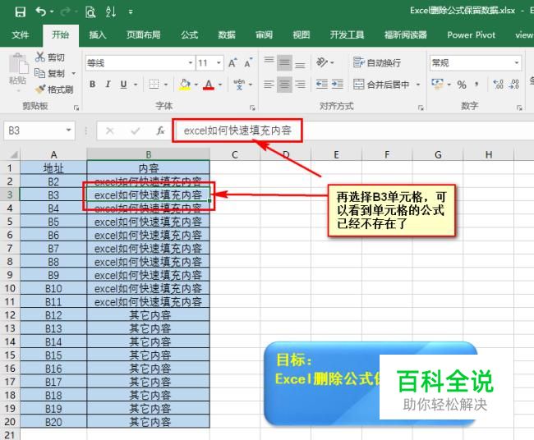The height and width of the screenshot is (440, 534).
Task: Click the Select All corner triangle
Action: point(13,155)
